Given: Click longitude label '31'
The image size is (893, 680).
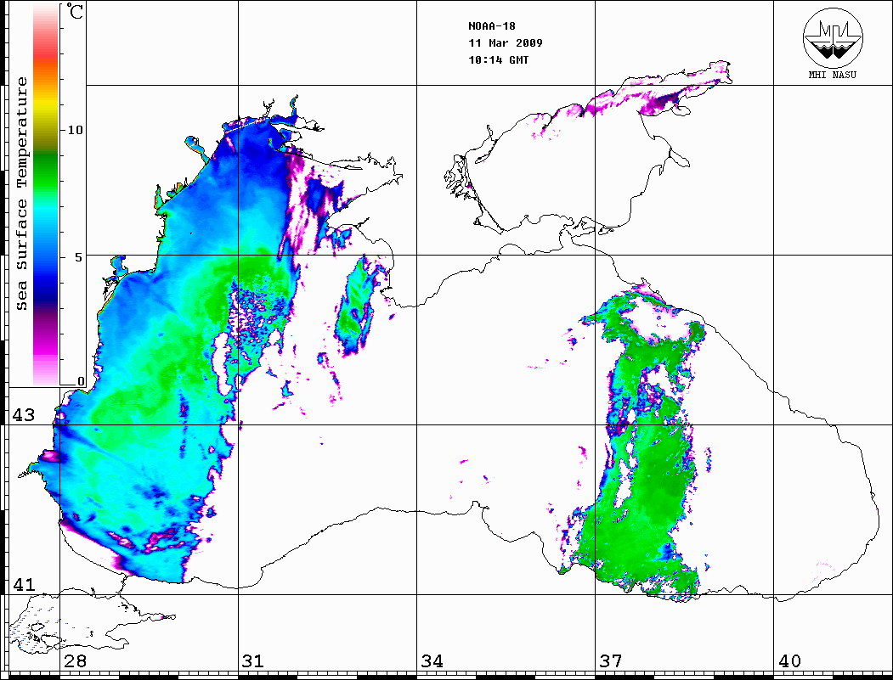Looking at the screenshot, I should [x=253, y=661].
